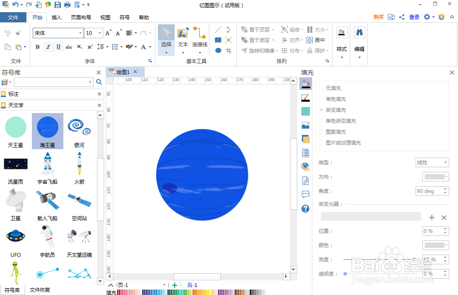Open the 文件 file menu
This screenshot has height=295, width=458.
(13, 18)
